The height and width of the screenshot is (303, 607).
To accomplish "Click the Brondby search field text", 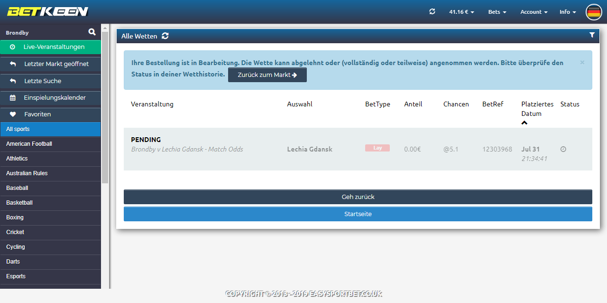I will click(x=17, y=33).
